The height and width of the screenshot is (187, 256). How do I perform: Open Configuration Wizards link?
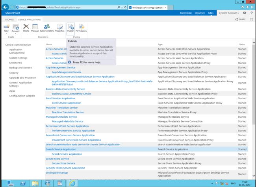22,96
